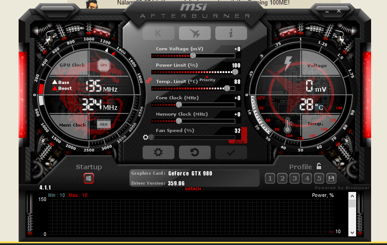Select profile slot 1
The width and height of the screenshot is (387, 245).
point(270,178)
